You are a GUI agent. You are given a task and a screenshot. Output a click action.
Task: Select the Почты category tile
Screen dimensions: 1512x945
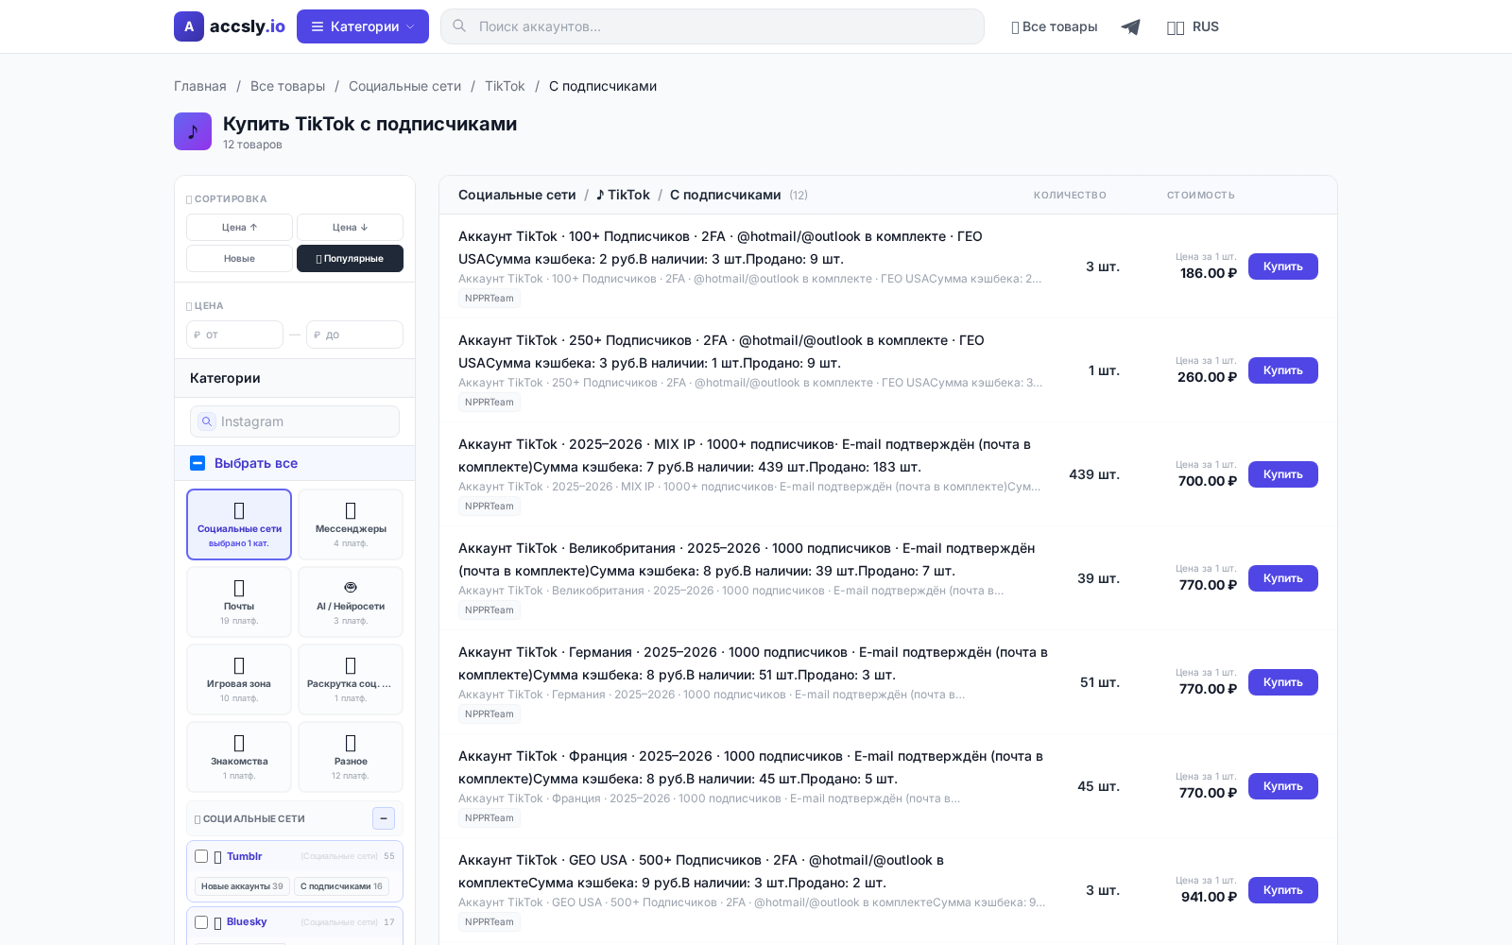[239, 602]
